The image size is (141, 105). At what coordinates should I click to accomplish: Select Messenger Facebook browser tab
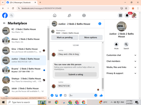21,3
